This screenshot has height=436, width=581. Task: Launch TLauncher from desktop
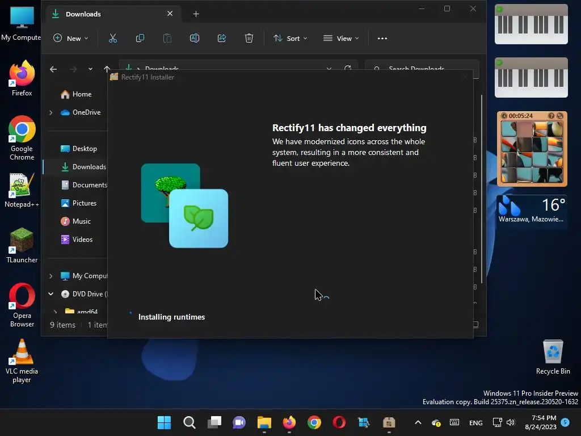click(22, 245)
